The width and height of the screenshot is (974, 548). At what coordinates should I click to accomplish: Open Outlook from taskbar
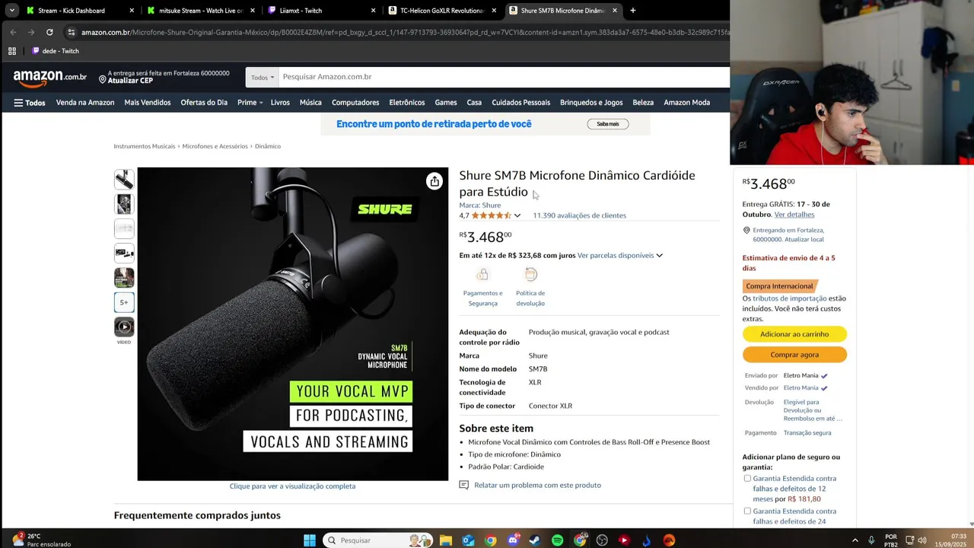[468, 540]
